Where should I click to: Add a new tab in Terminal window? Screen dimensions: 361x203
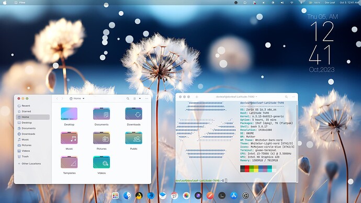click(x=197, y=97)
